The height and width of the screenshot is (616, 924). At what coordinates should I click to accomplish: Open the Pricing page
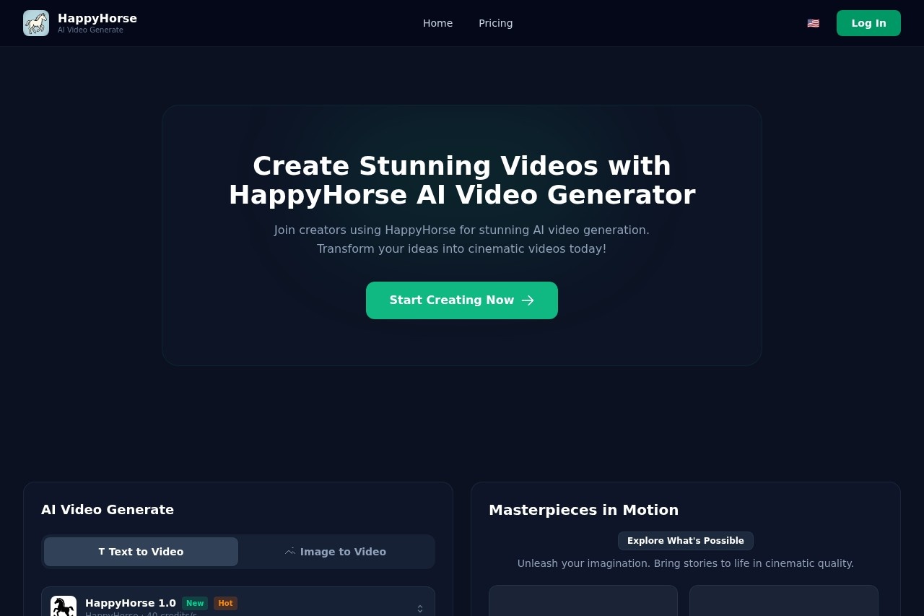point(495,23)
